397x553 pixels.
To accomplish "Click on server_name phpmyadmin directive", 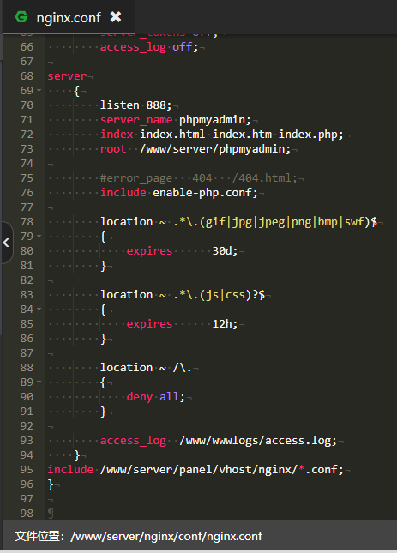I will pos(176,120).
